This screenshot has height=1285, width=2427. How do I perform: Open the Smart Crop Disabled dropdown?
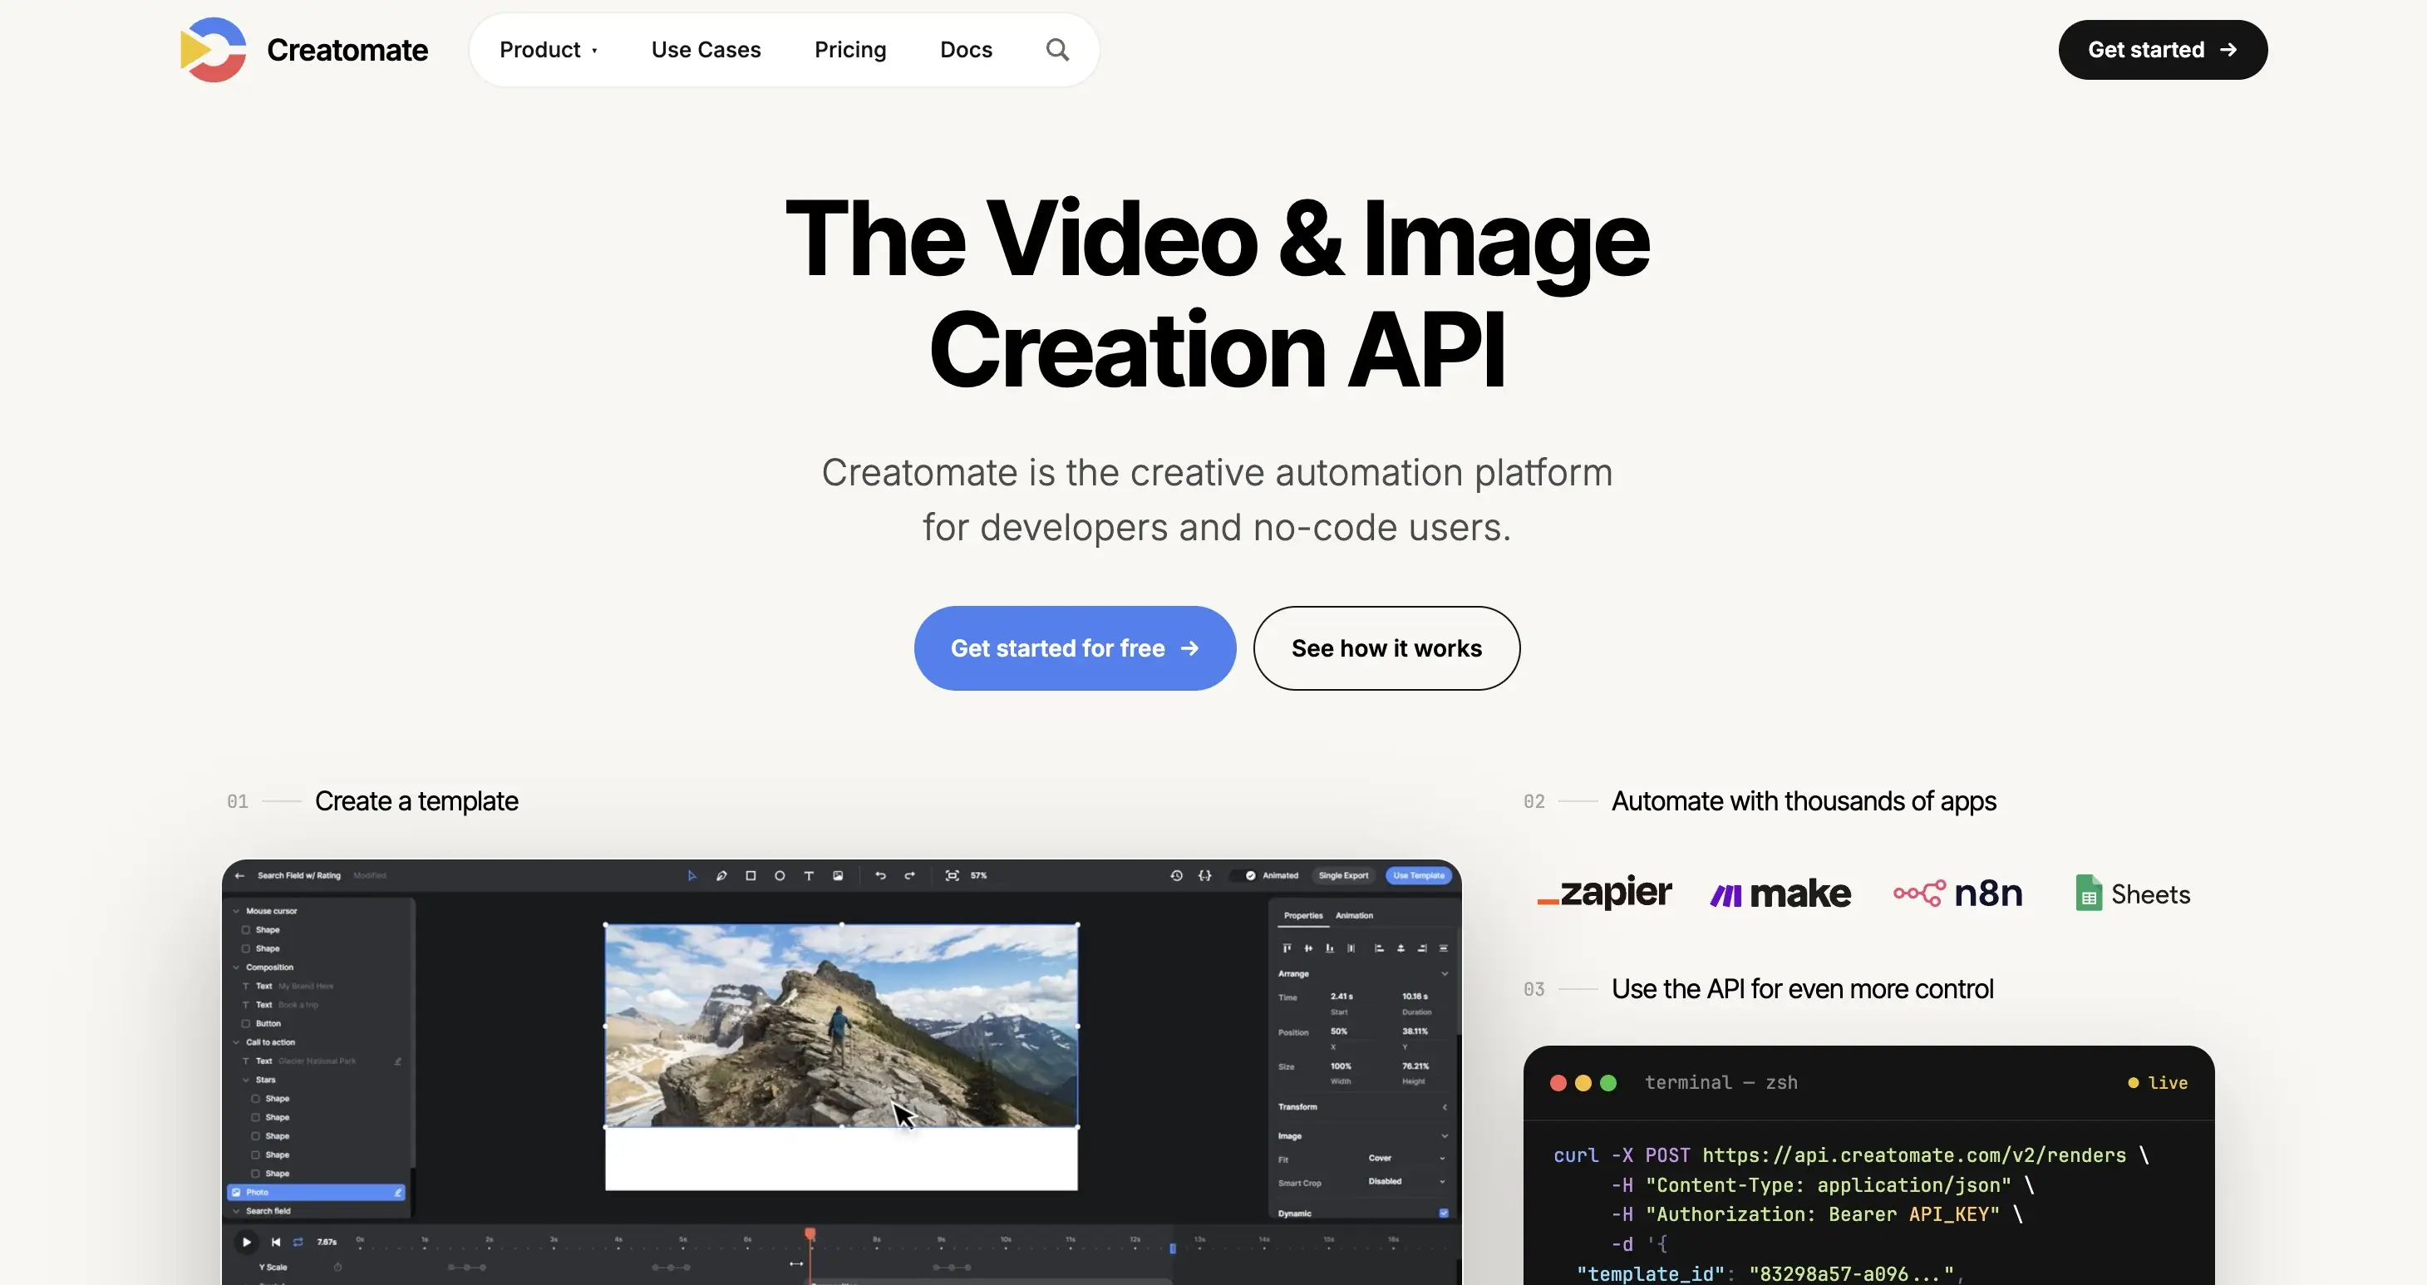point(1405,1181)
